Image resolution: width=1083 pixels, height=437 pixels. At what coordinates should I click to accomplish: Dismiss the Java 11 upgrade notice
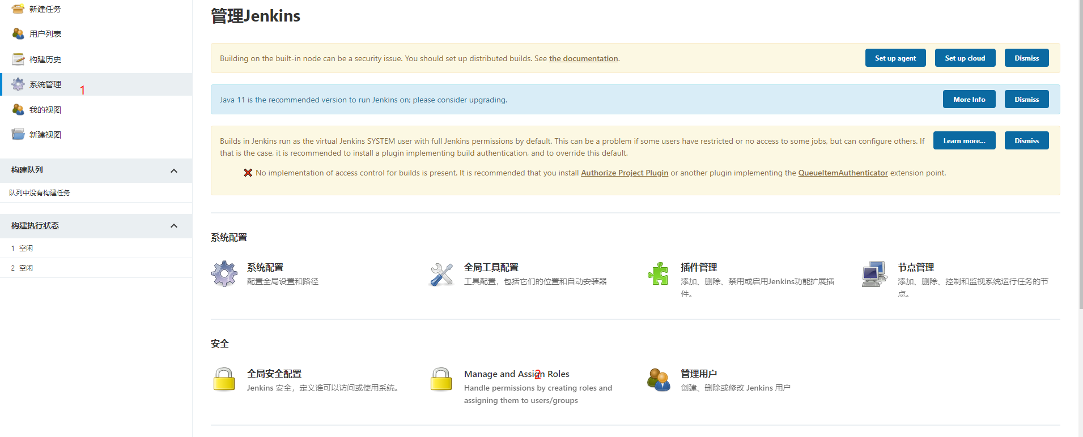(1027, 99)
